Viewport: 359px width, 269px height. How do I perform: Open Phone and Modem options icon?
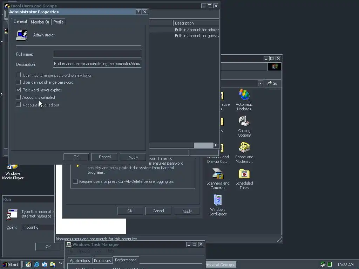(x=244, y=153)
